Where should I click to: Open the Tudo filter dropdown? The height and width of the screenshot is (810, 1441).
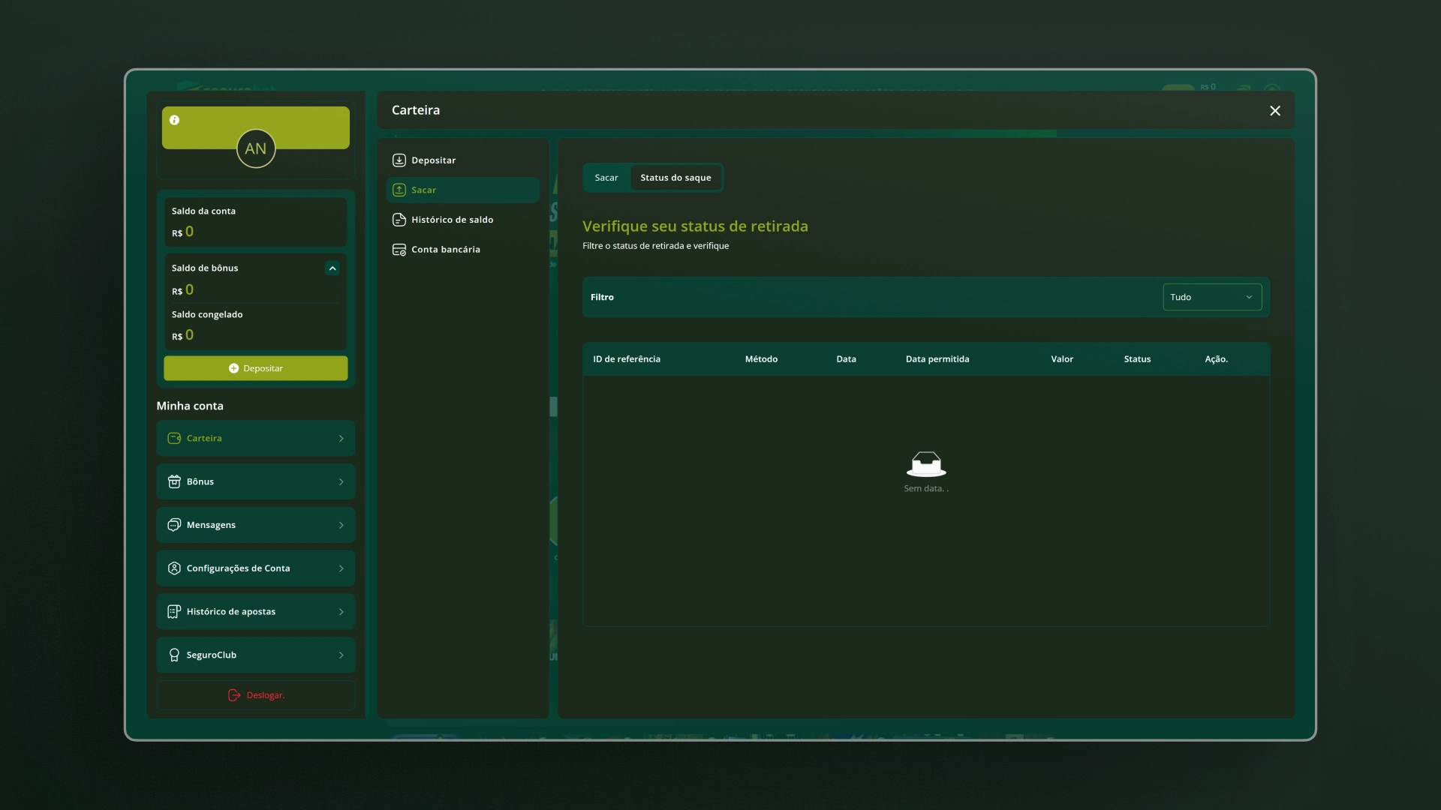(1211, 297)
